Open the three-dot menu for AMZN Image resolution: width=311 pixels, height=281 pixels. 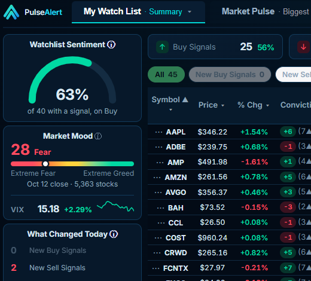pos(157,177)
